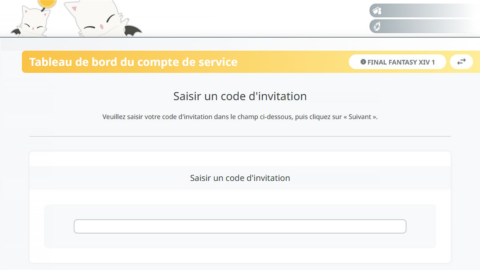Focus the invitation code input field
The height and width of the screenshot is (270, 480).
click(240, 226)
